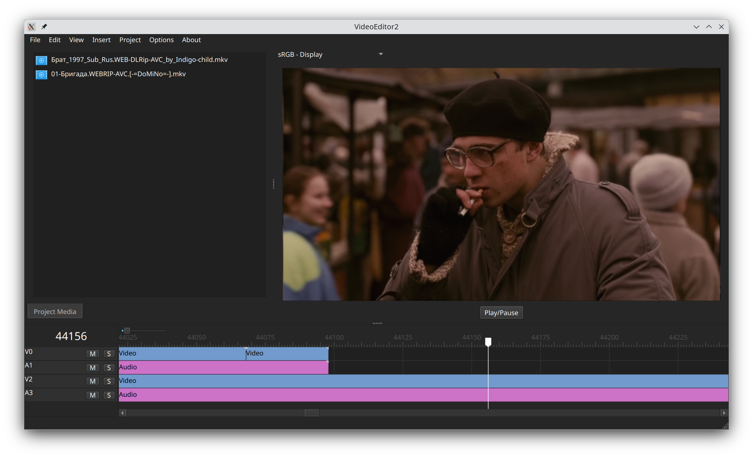753x458 pixels.
Task: Solo the A1 track
Action: (109, 367)
